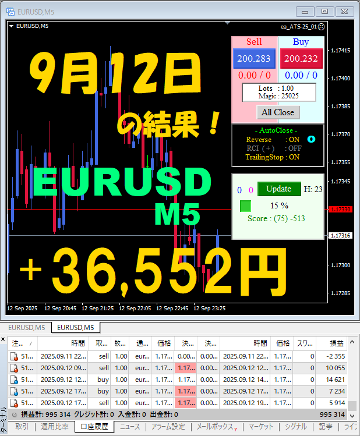
Task: Sort by the 注文 order column header
Action: tap(23, 343)
